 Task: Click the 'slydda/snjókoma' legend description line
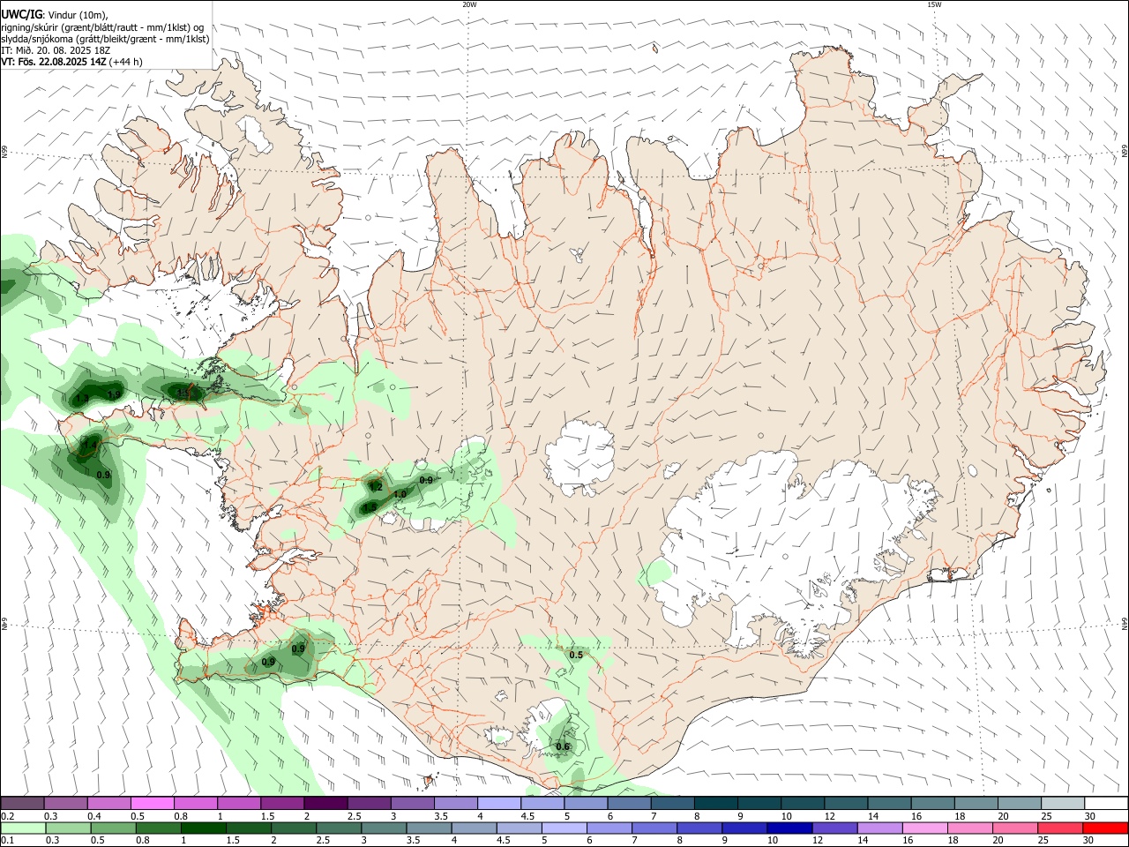coord(105,39)
